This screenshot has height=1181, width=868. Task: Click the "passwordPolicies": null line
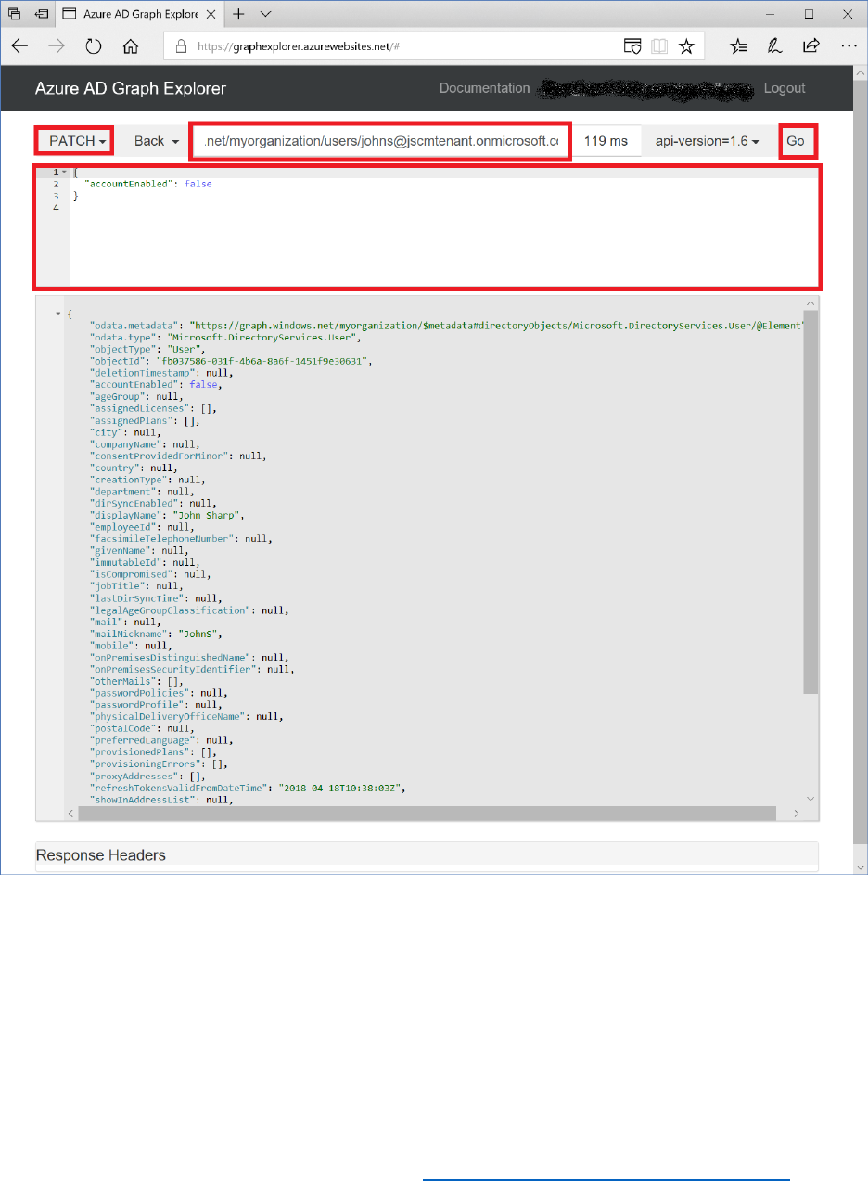(x=158, y=693)
